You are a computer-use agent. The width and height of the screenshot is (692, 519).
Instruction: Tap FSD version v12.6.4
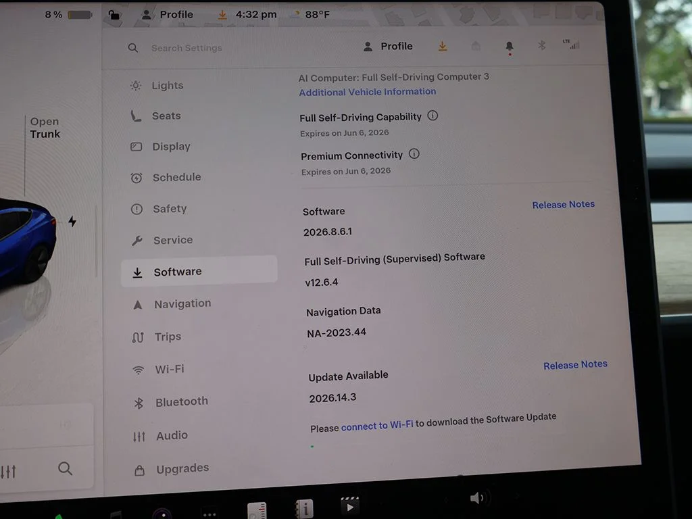[321, 282]
